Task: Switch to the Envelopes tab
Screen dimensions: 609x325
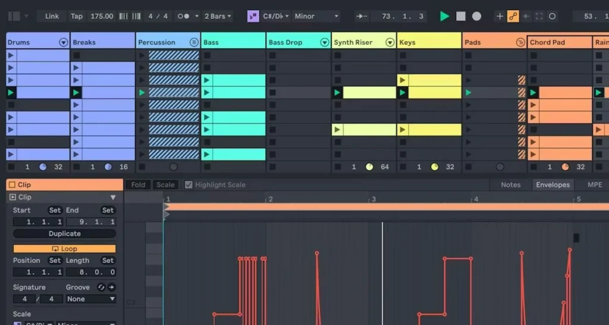Action: pyautogui.click(x=553, y=185)
